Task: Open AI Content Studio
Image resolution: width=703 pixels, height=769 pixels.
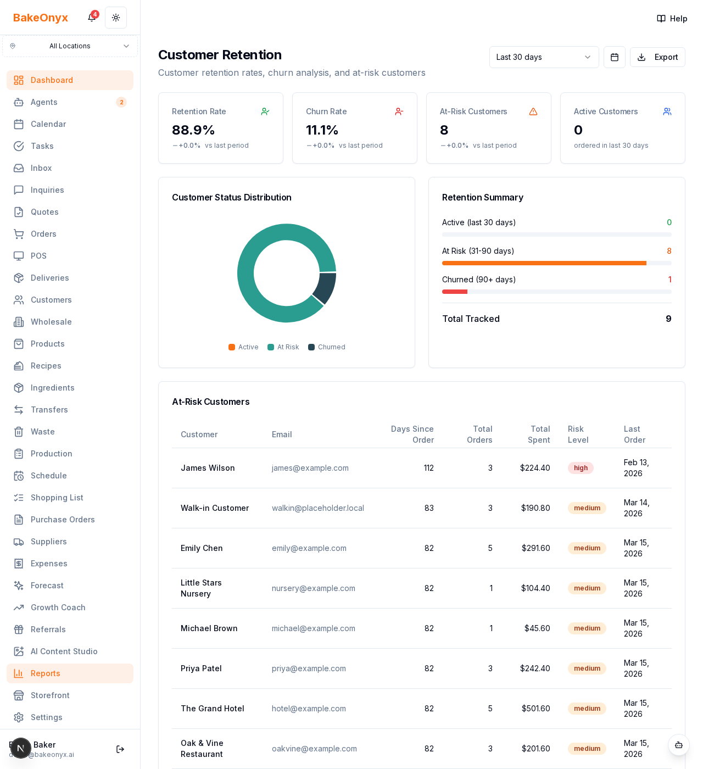Action: pos(70,651)
